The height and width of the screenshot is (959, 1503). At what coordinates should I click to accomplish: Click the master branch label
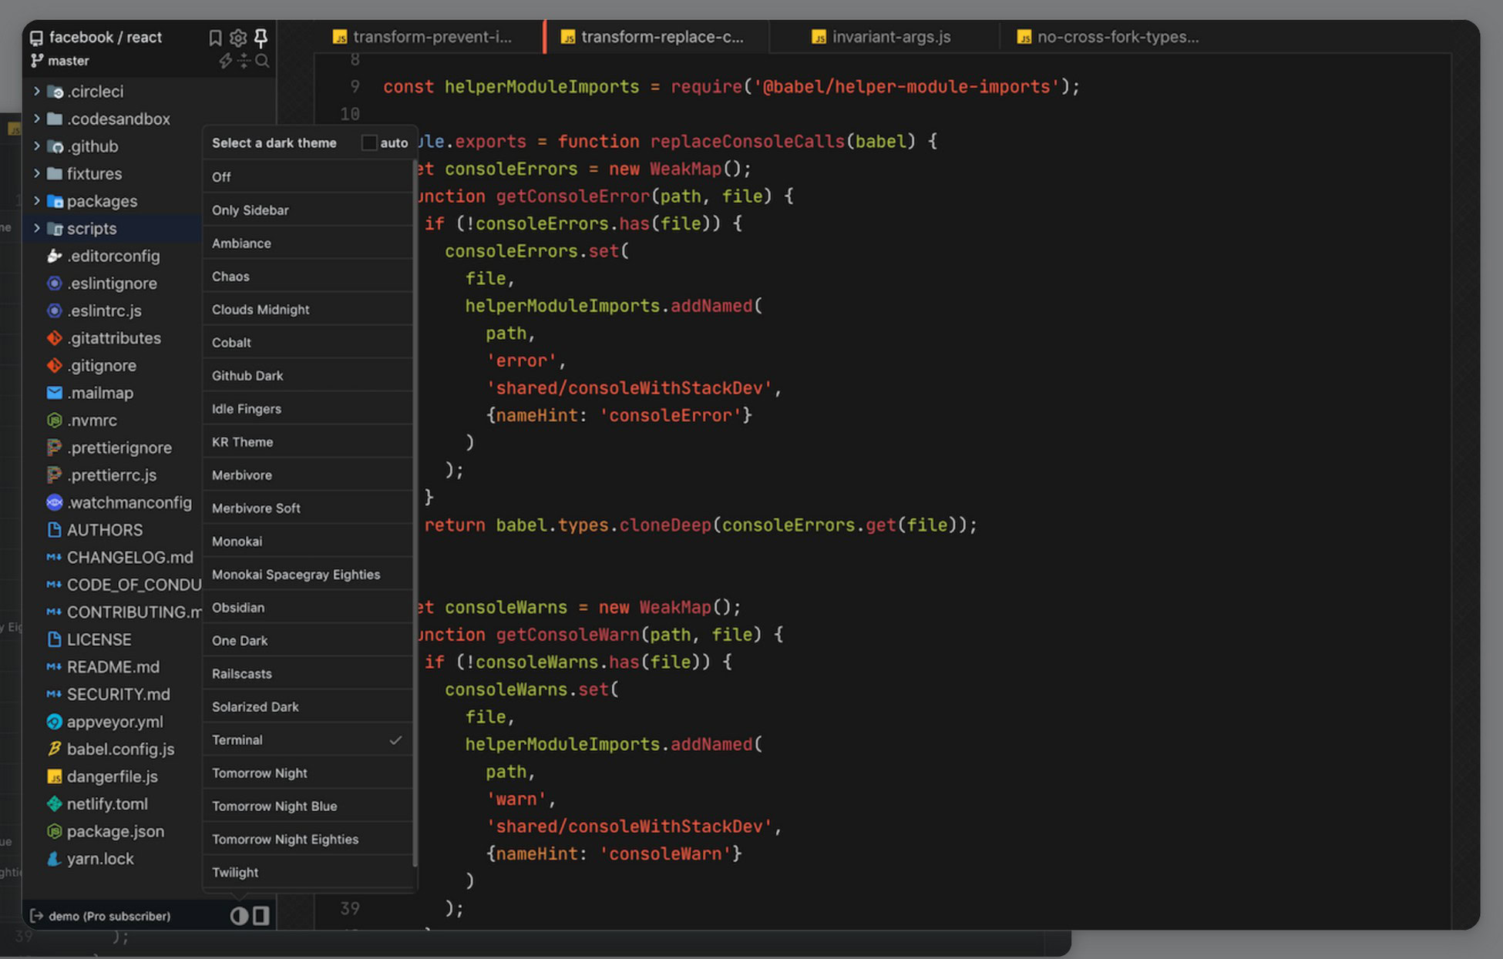coord(69,61)
